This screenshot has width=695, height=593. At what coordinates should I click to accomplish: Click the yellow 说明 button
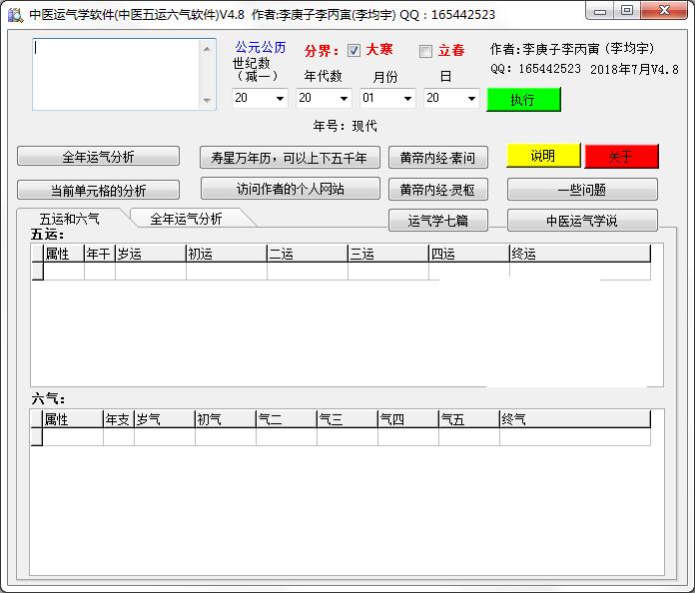coord(542,156)
